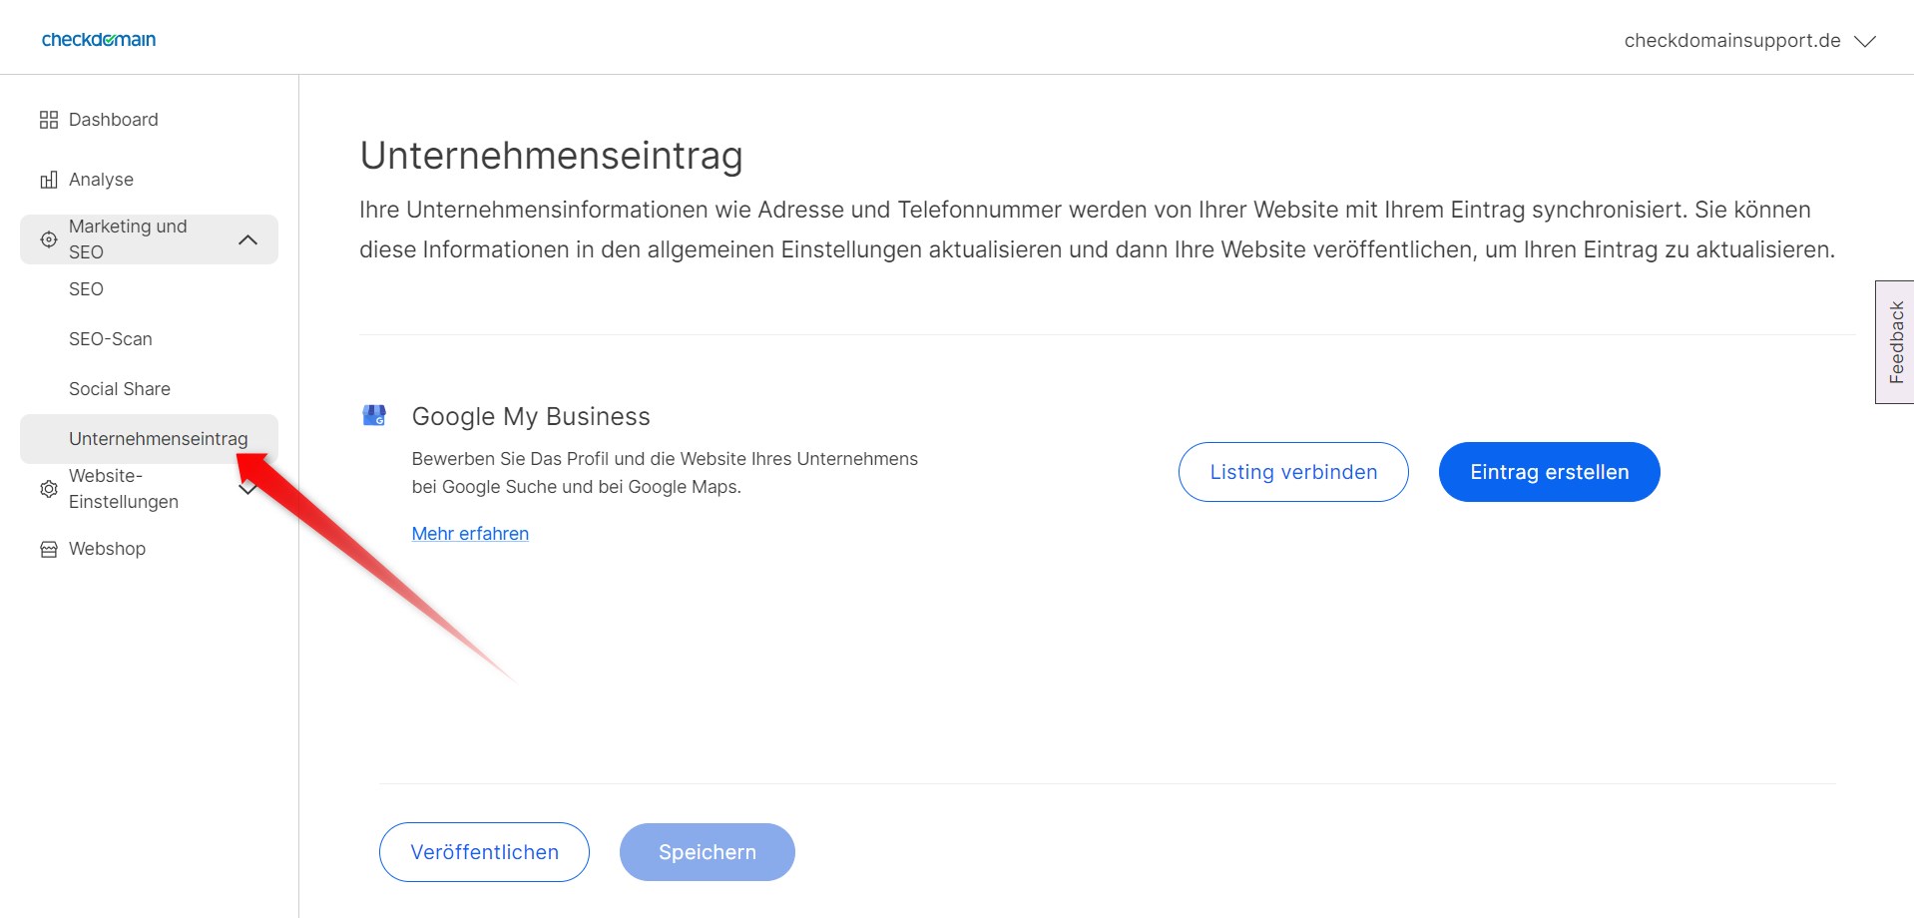
Task: Click the checkdomain logo
Action: click(97, 39)
